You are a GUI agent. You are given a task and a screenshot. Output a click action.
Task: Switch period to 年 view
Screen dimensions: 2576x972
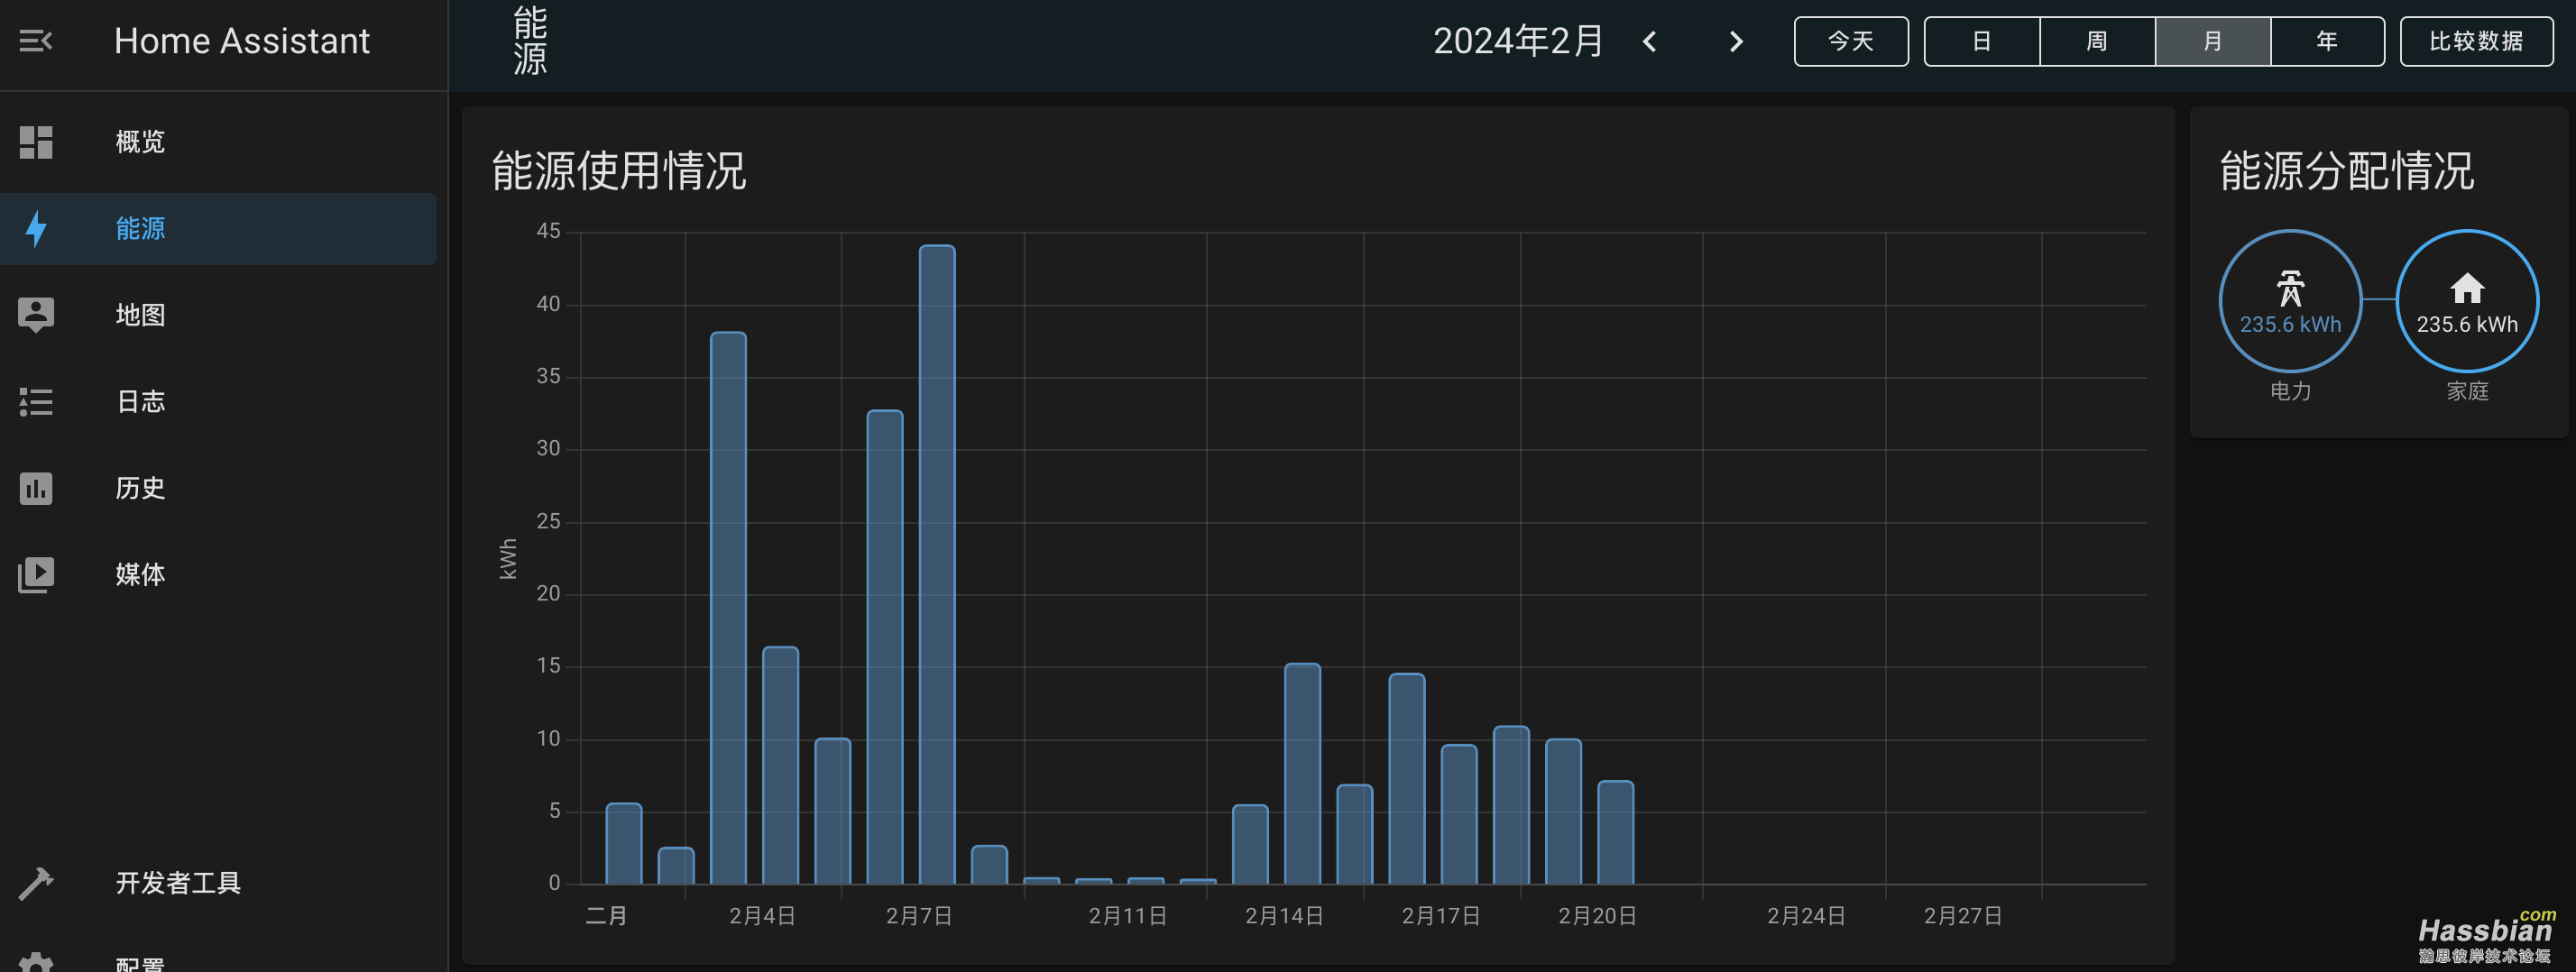[2327, 41]
